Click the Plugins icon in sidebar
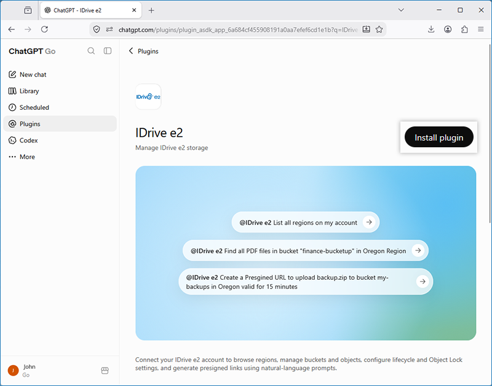Image resolution: width=492 pixels, height=386 pixels. (12, 124)
